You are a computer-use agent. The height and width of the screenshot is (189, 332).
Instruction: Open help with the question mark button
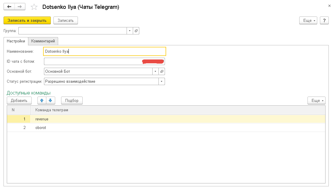324,21
